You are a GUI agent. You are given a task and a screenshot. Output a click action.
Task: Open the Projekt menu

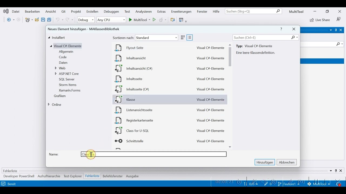(76, 12)
